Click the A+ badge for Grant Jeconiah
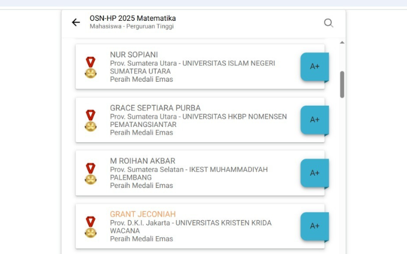Screen dimensions: 407x254 click(314, 226)
